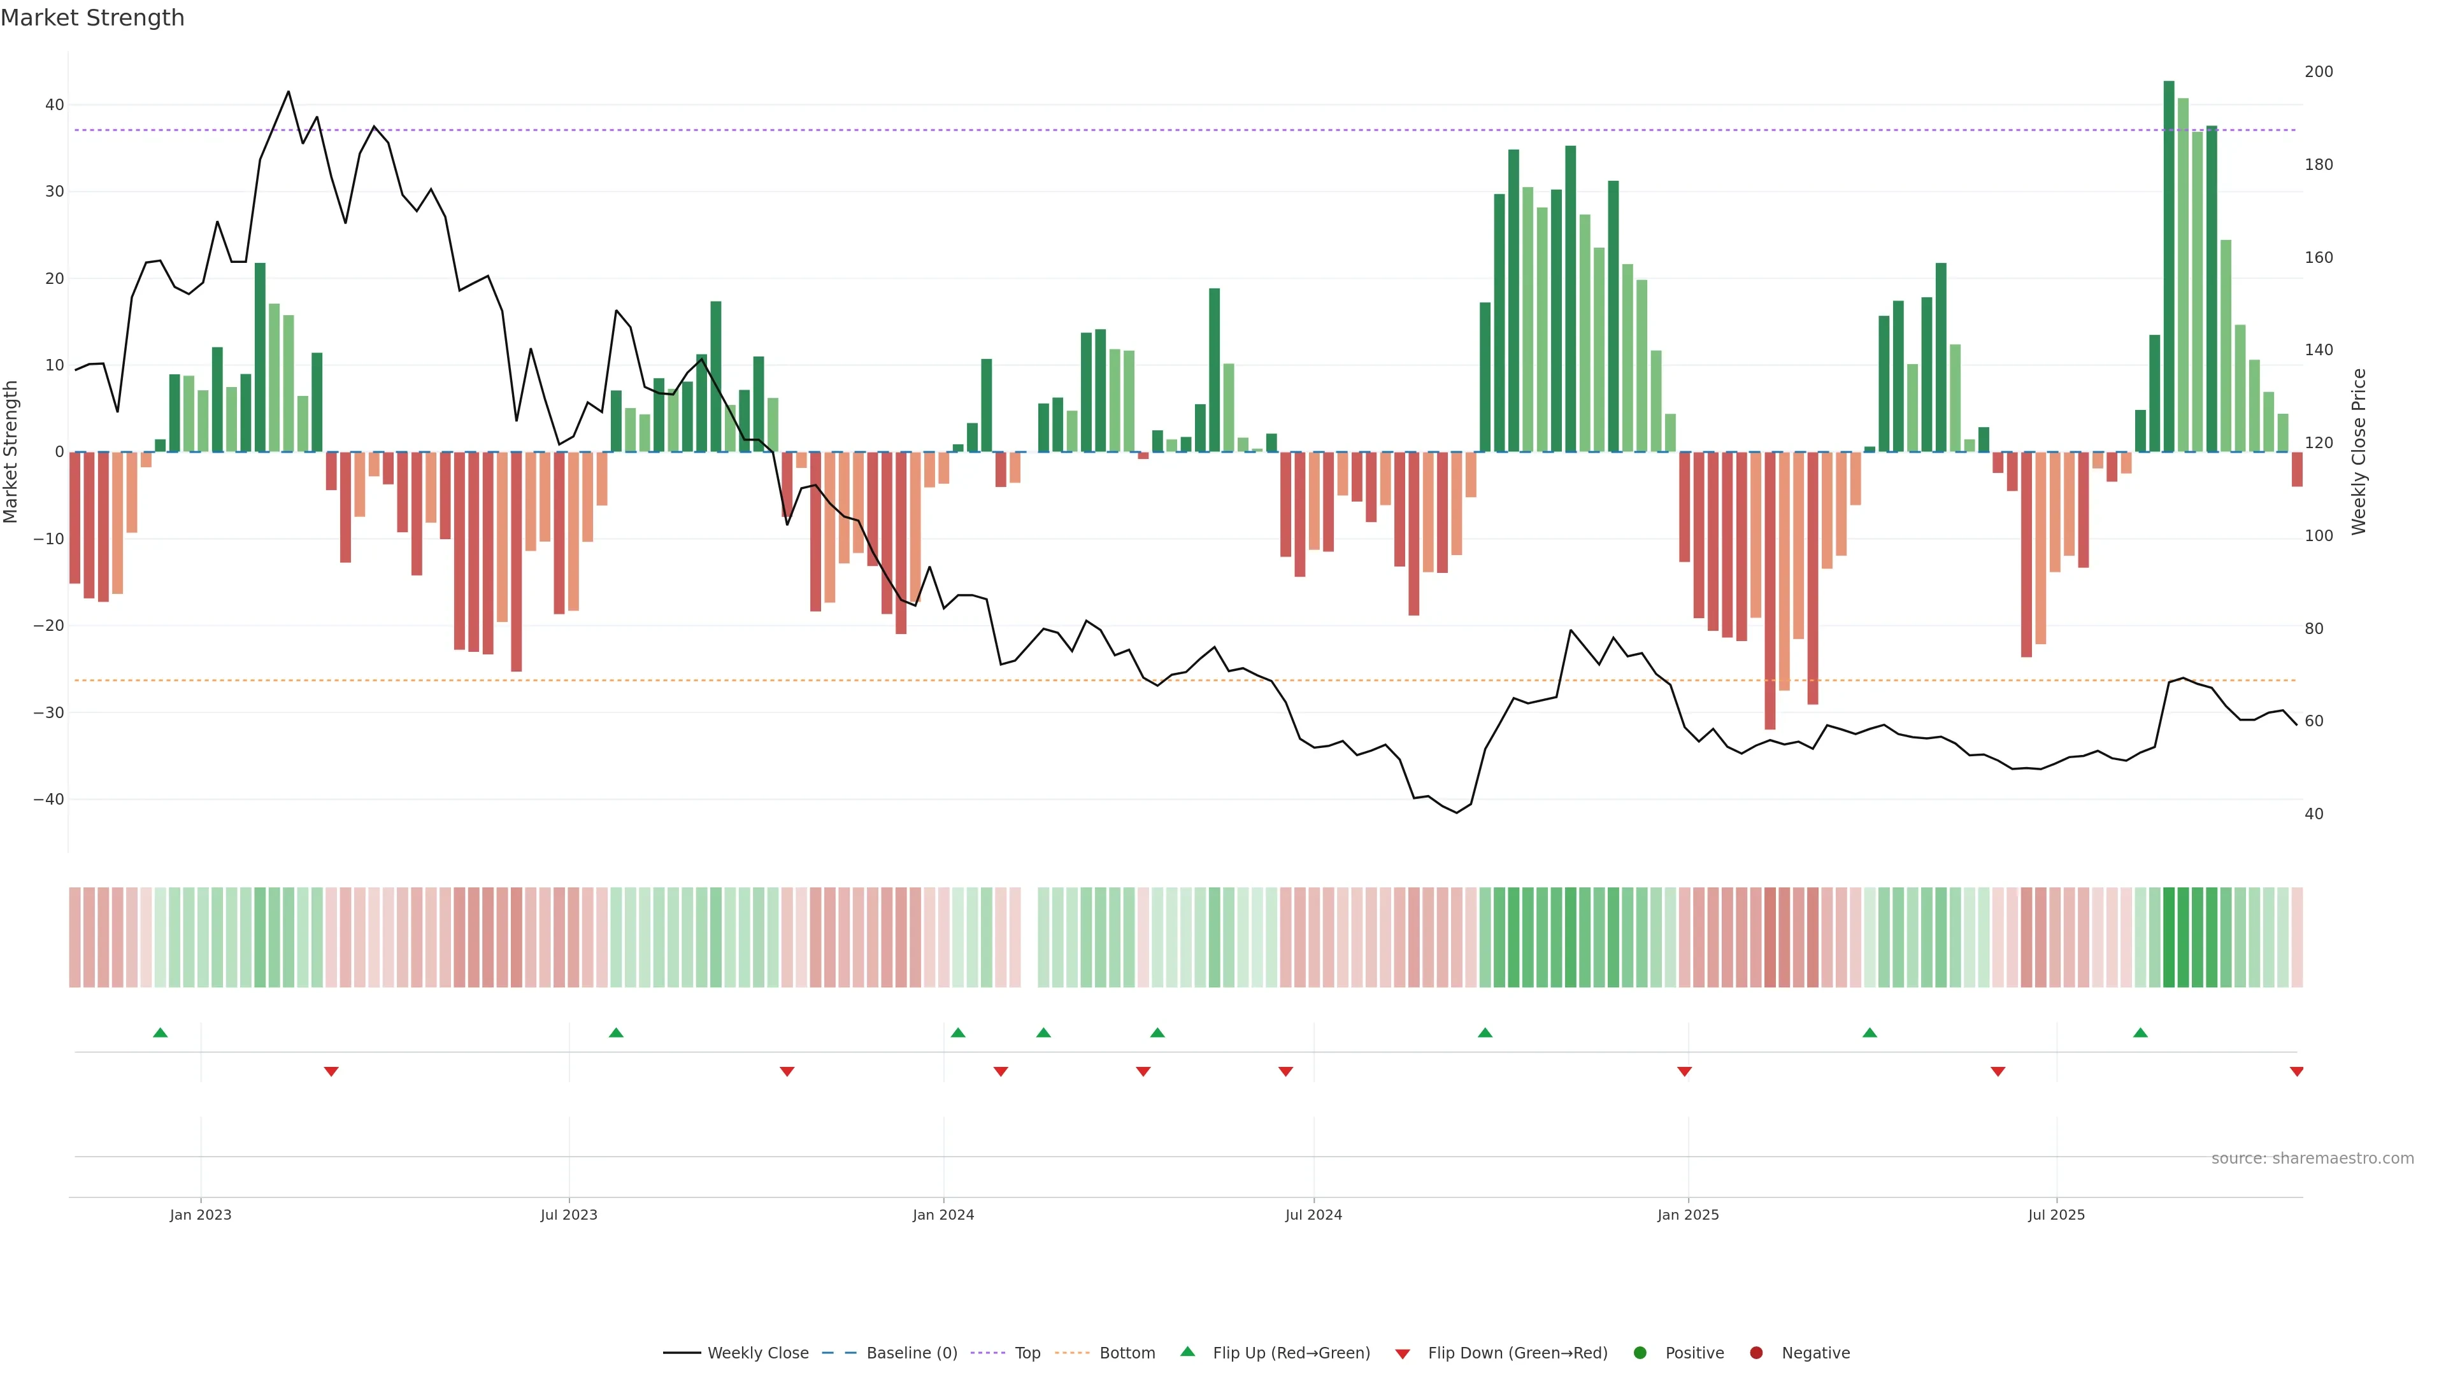Click the Weekly Close Price axis title
Screen dimensions: 2446x1375
(2359, 452)
